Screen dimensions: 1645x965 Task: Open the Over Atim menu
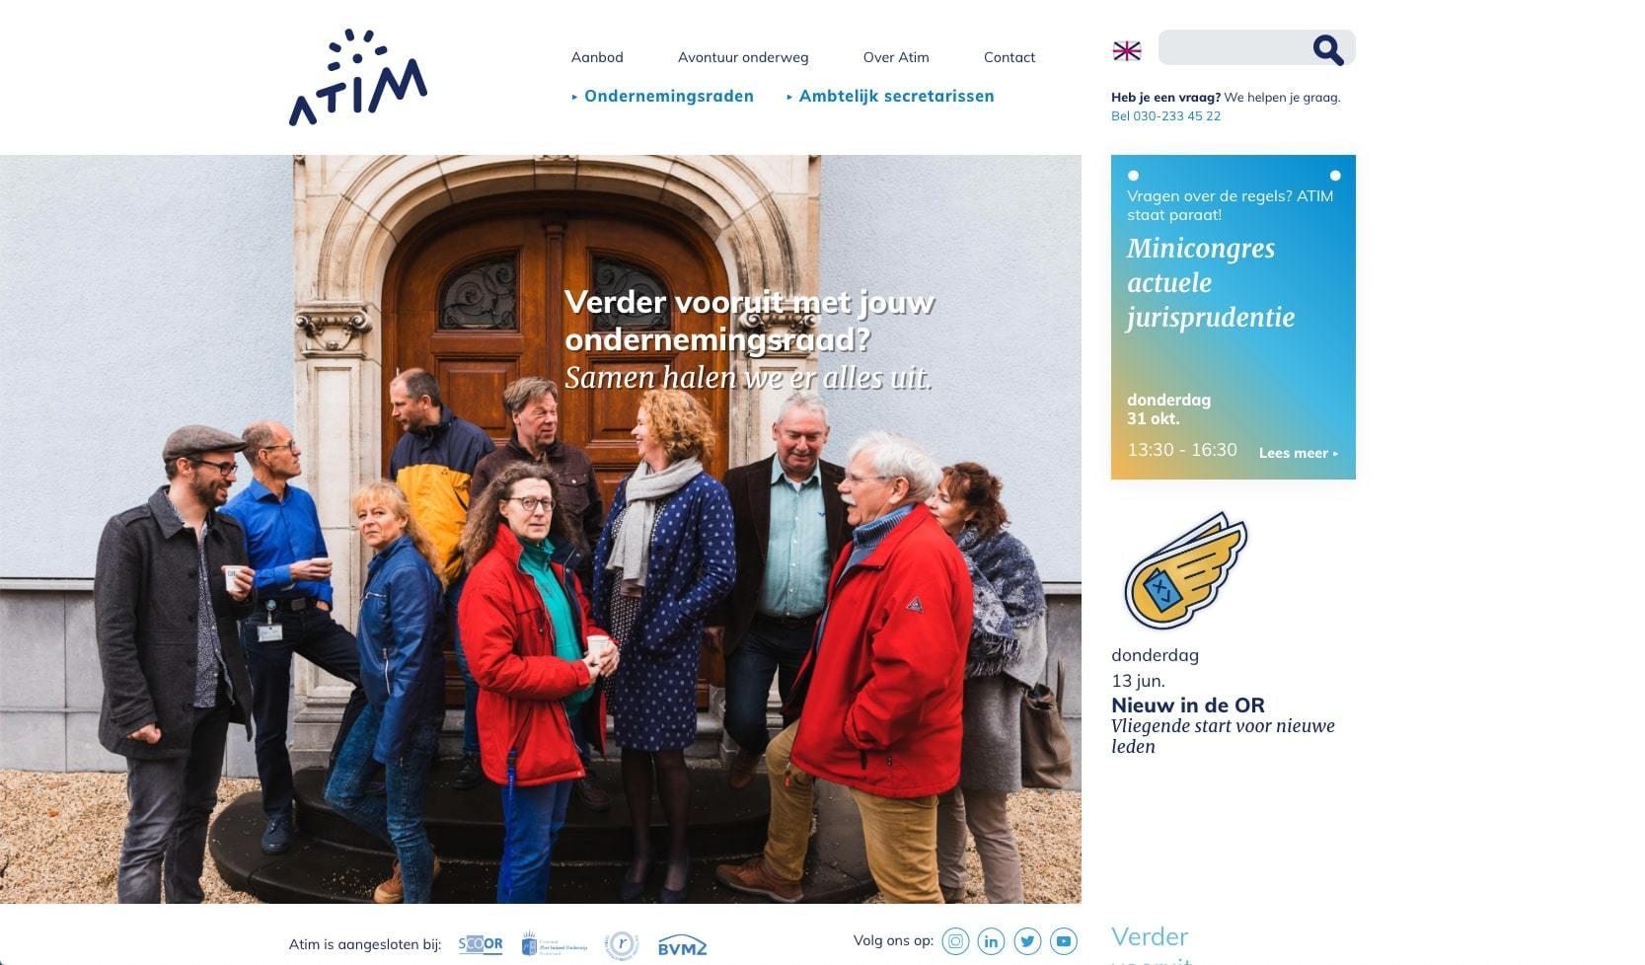pos(896,57)
